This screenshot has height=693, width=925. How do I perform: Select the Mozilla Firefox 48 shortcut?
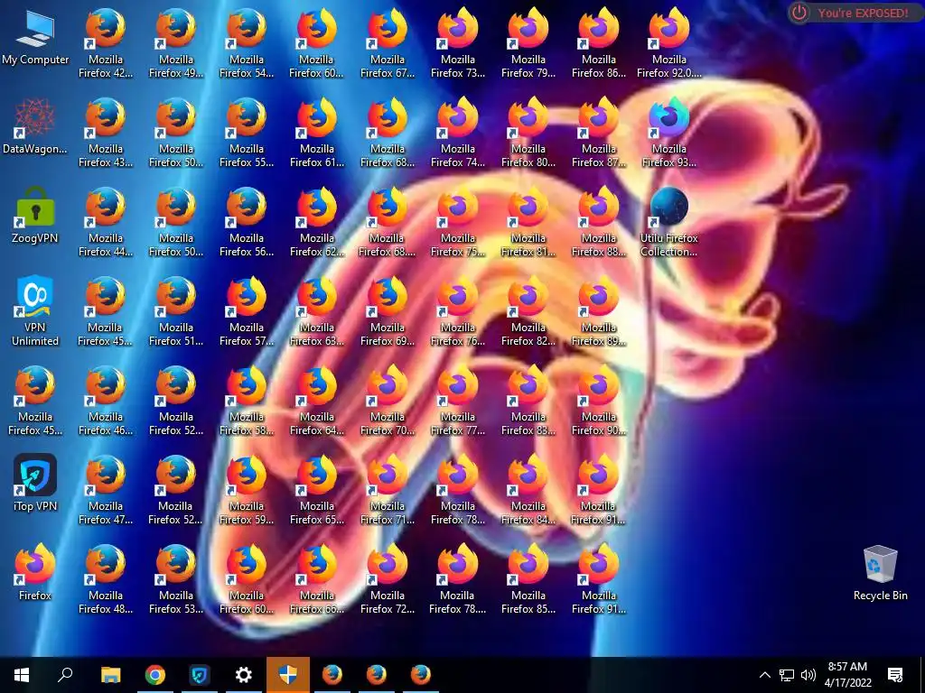coord(106,578)
